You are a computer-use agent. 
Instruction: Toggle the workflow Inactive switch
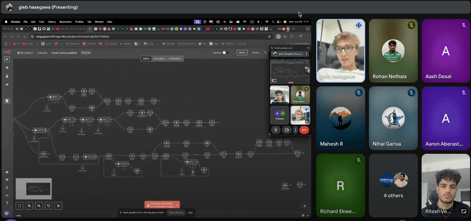(226, 52)
